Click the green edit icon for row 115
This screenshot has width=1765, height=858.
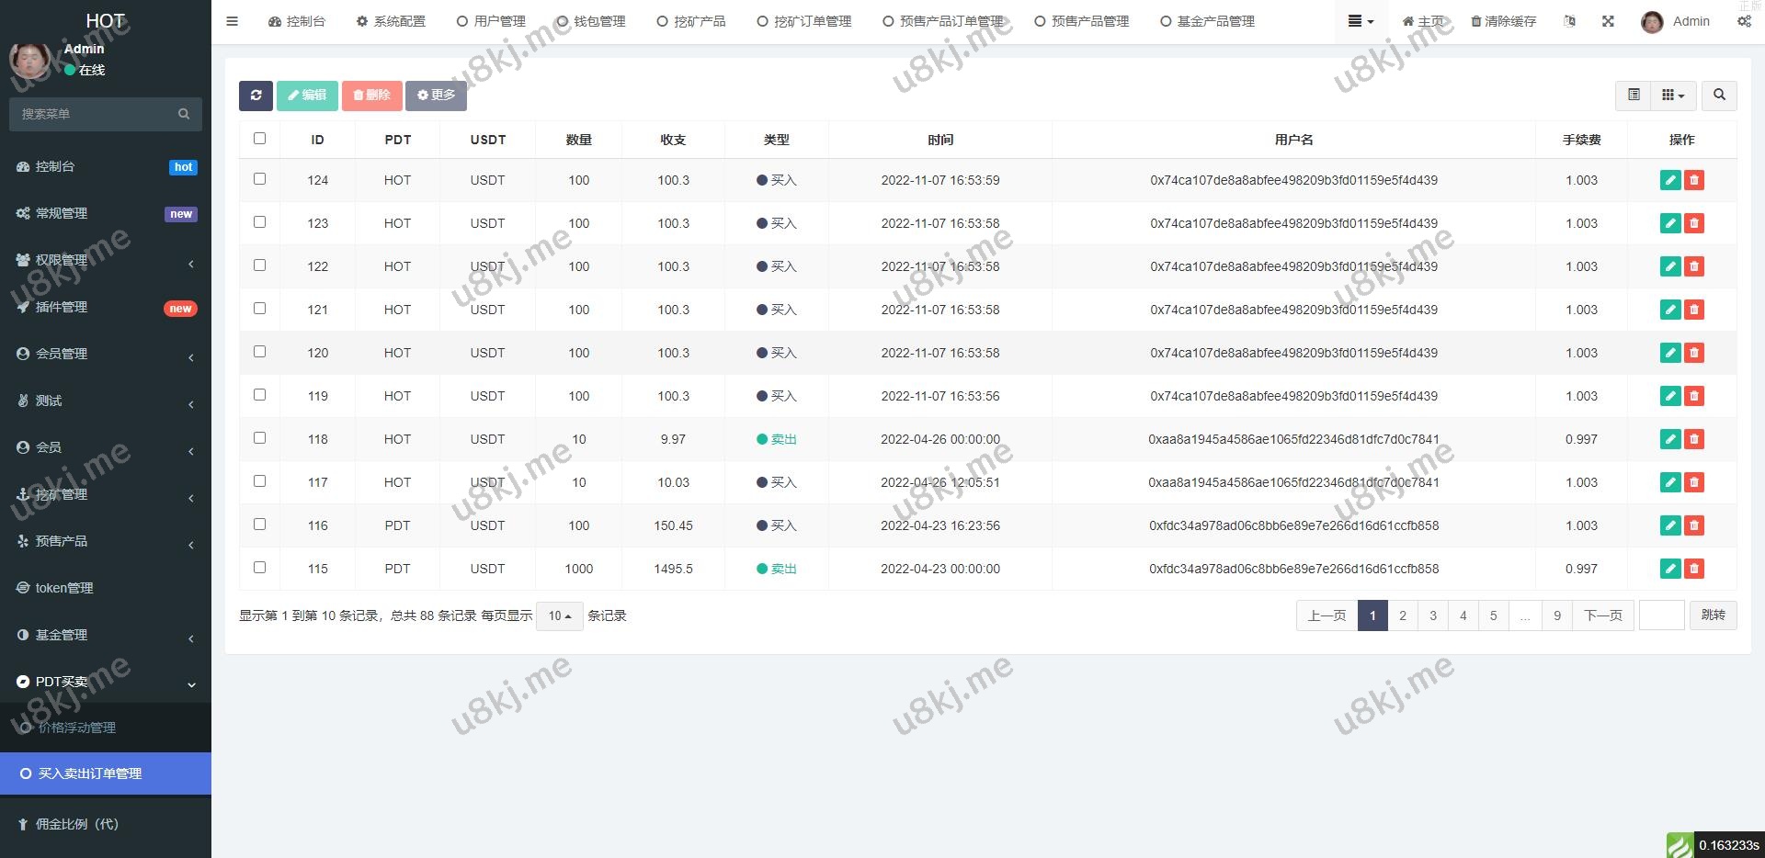click(x=1670, y=569)
